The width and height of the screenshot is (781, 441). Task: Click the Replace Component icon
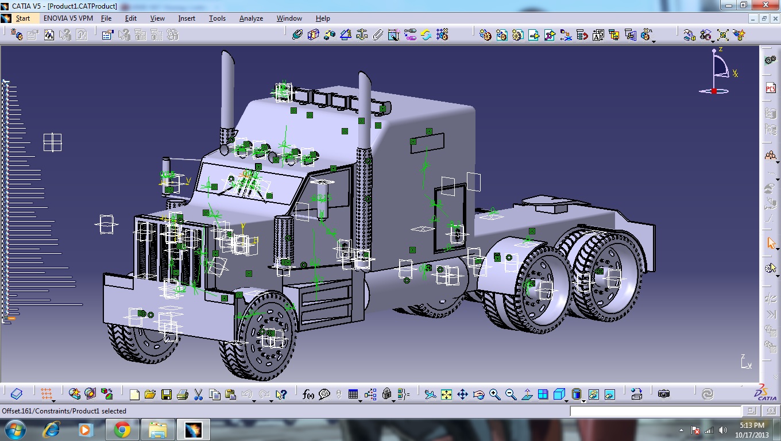click(x=566, y=35)
